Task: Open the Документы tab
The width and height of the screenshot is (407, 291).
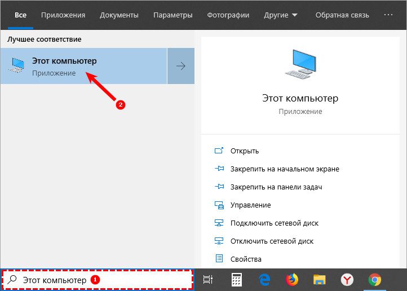Action: [x=119, y=15]
